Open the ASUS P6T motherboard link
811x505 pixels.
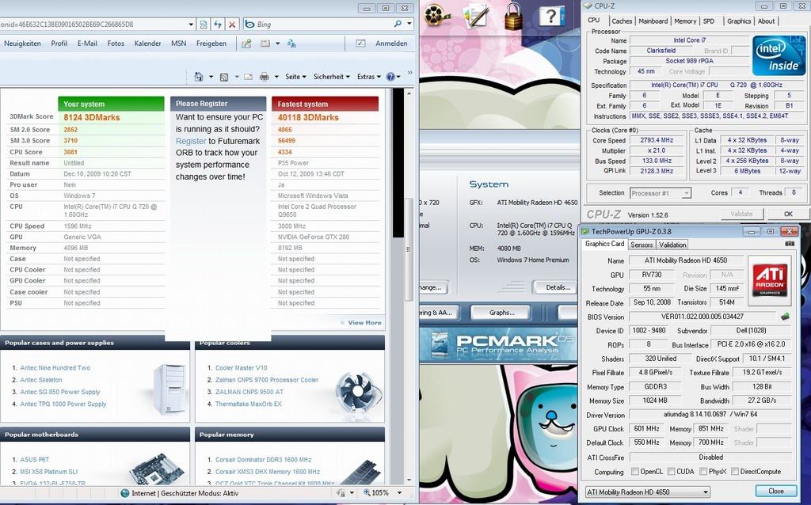(34, 460)
